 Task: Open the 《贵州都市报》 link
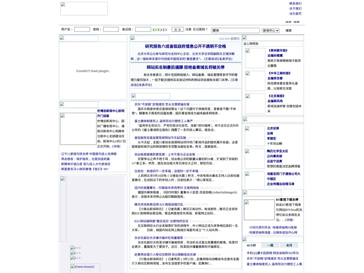[278, 51]
